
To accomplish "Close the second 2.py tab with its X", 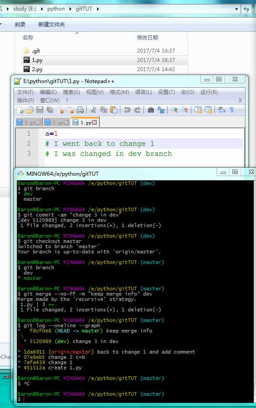I will pos(67,122).
